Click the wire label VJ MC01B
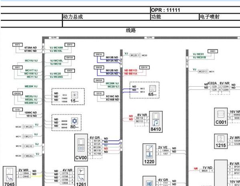The height and width of the screenshot is (186, 240). 199,57
